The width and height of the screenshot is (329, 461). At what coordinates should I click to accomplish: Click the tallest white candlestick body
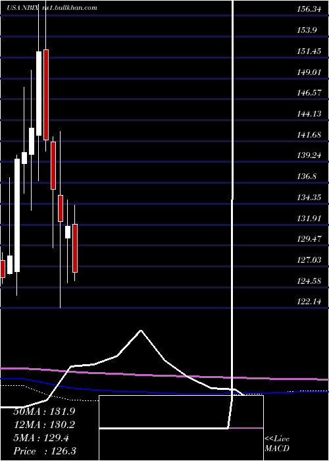click(17, 215)
